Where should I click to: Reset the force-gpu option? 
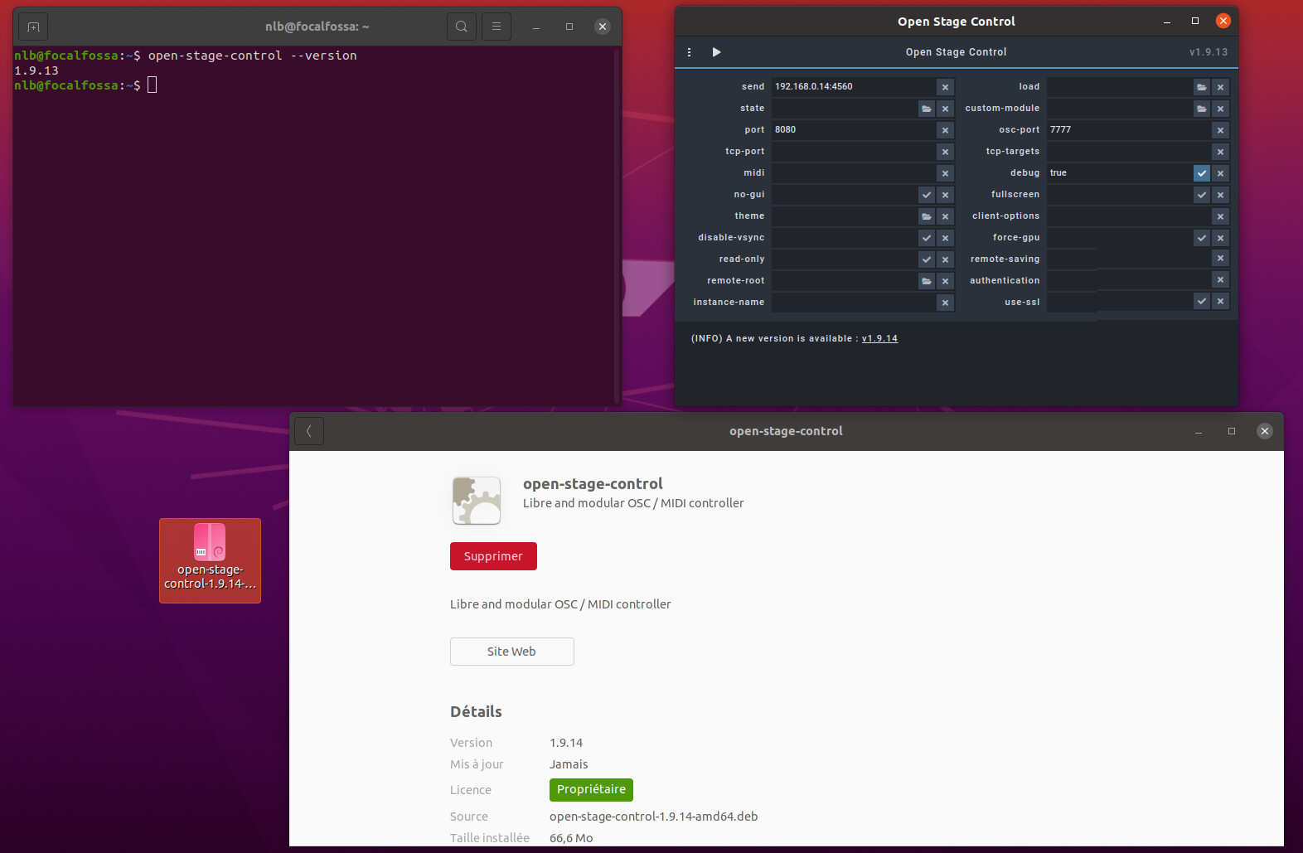[1220, 238]
